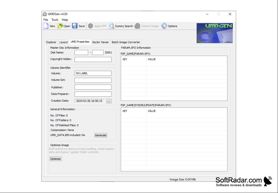Click the Data Preparer input field

pyautogui.click(x=93, y=94)
